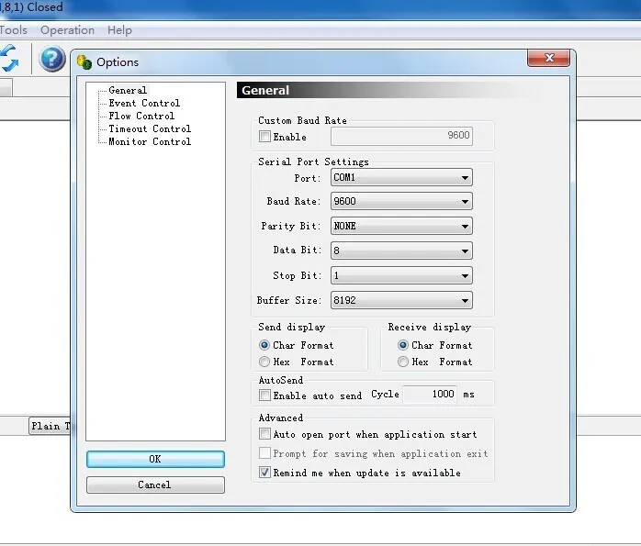Check Auto open port when application start

coord(264,434)
